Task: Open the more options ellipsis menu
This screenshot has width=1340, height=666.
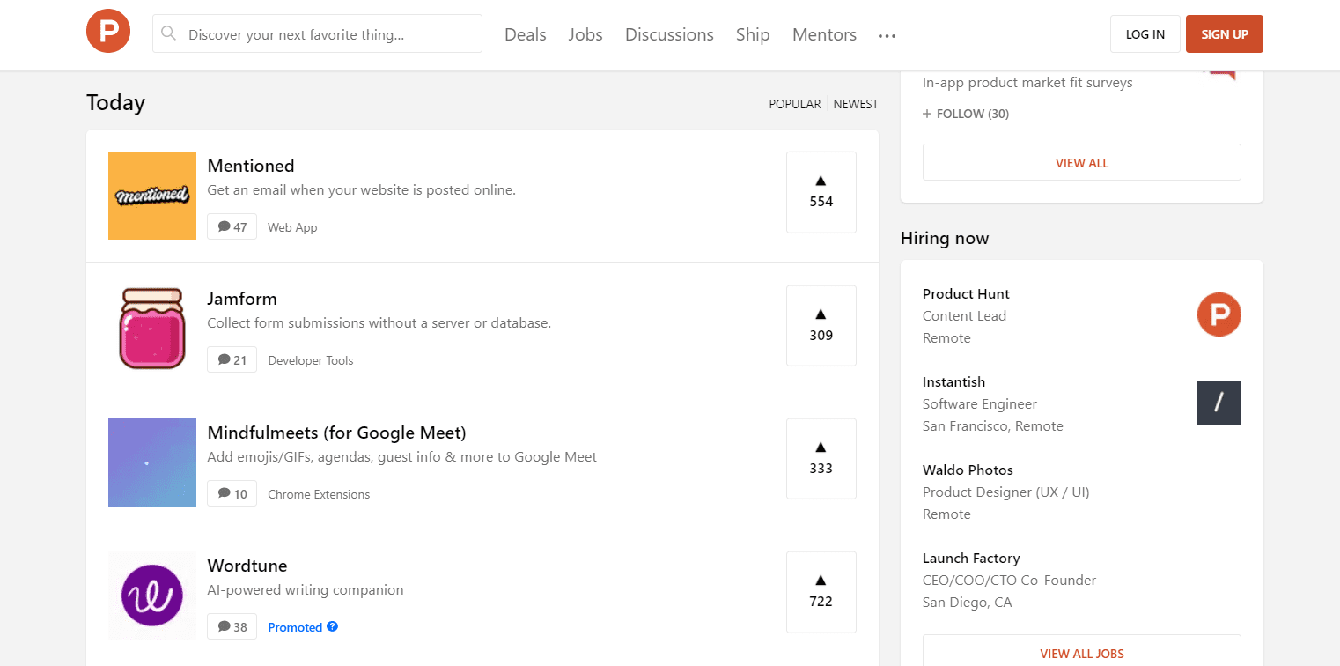Action: coord(887,35)
